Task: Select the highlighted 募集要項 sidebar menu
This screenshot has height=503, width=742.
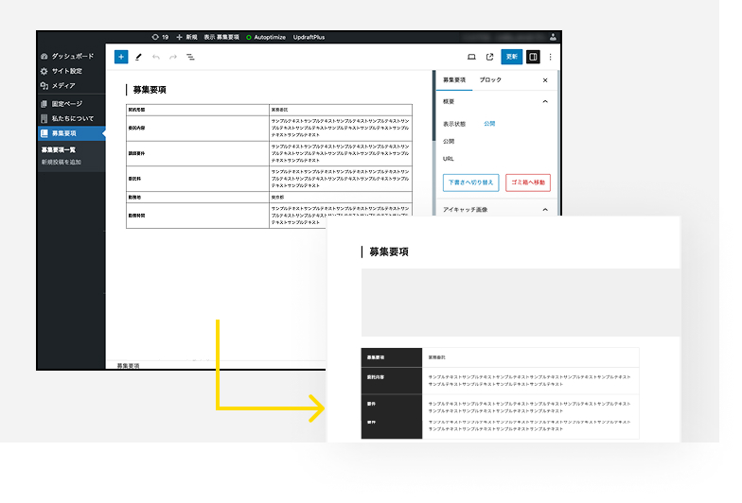Action: click(71, 133)
